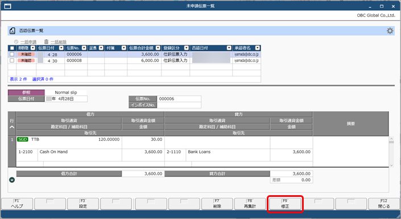Click the purple 参照 mode label
The image size is (401, 219).
coord(26,92)
